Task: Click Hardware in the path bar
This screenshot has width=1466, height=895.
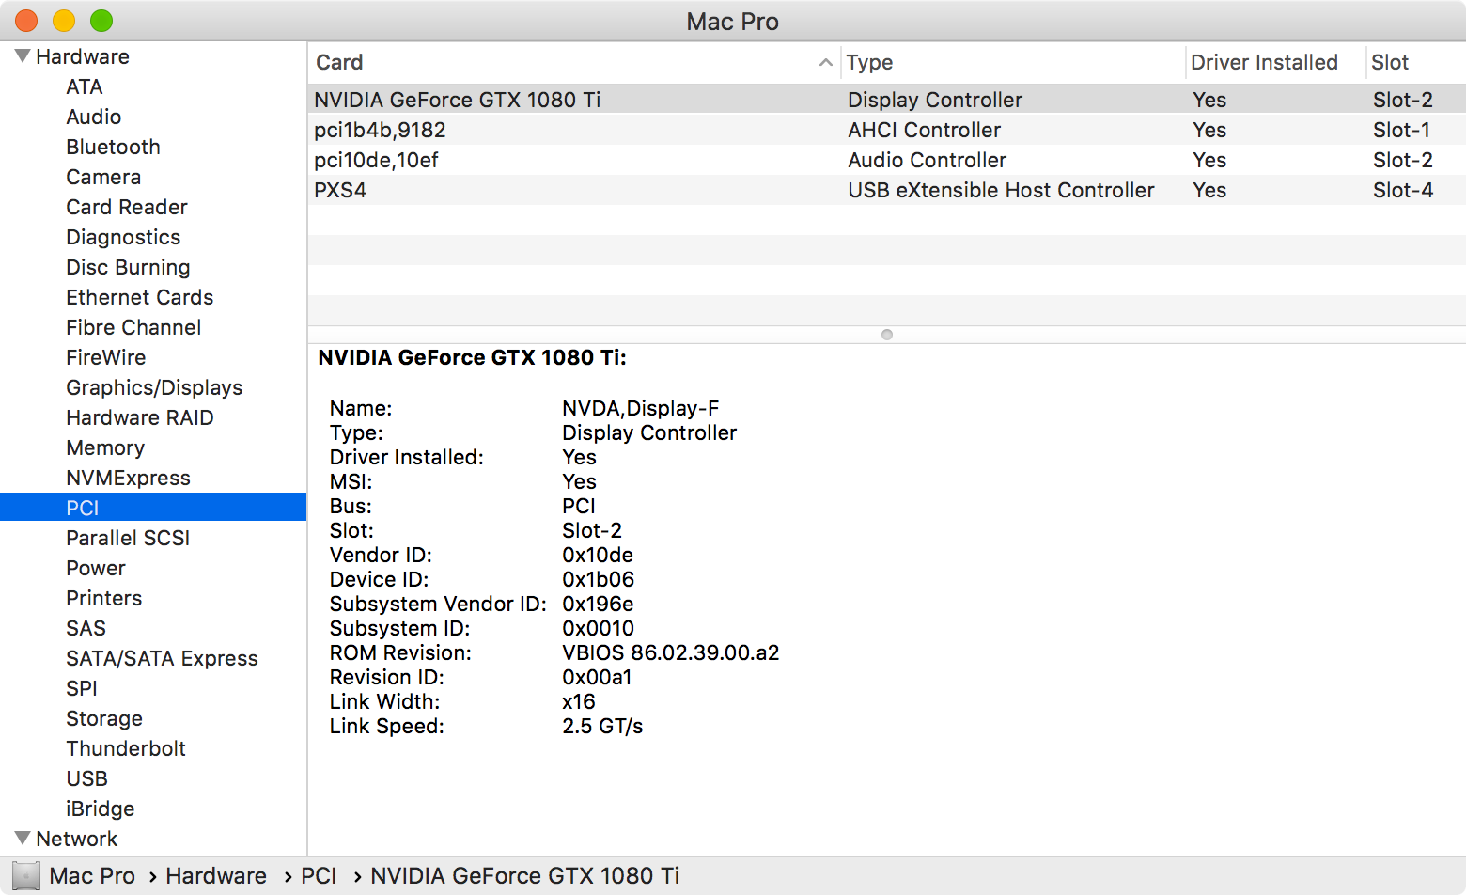Action: click(x=216, y=876)
